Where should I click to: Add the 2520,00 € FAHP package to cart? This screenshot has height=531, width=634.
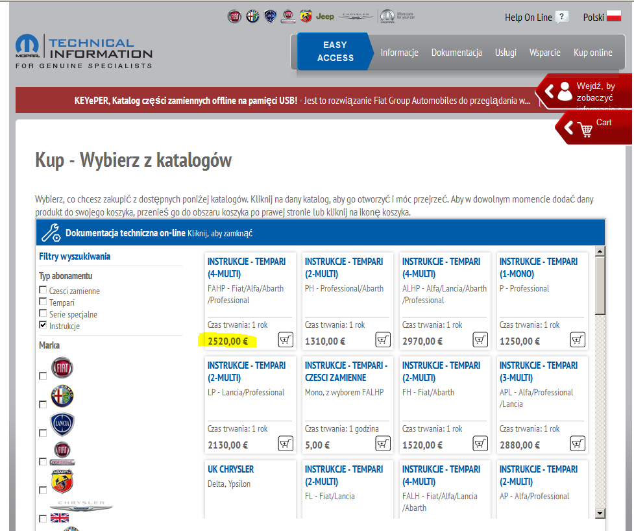286,340
